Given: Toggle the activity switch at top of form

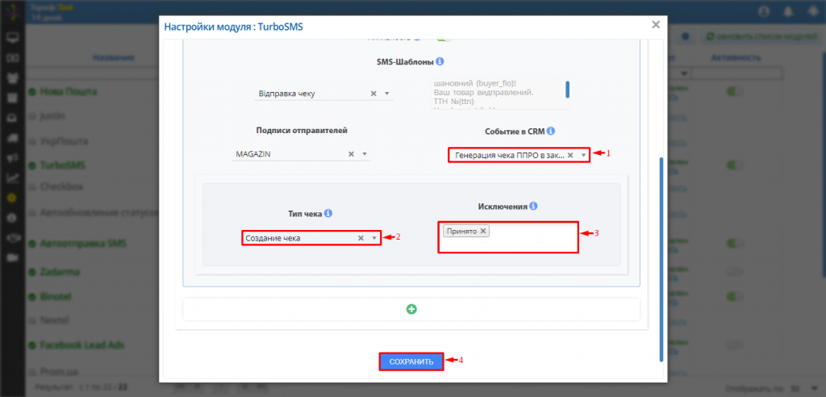Looking at the screenshot, I should (444, 36).
